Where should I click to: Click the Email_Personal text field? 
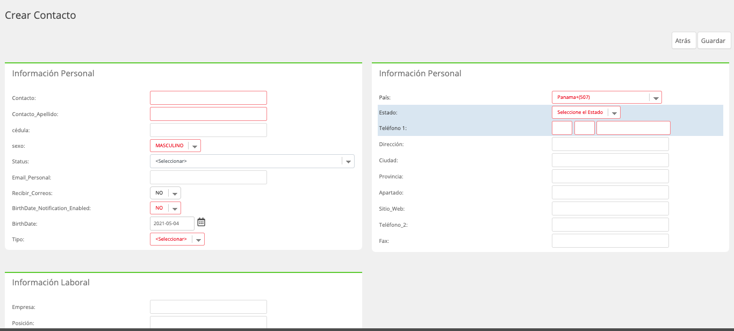point(208,177)
